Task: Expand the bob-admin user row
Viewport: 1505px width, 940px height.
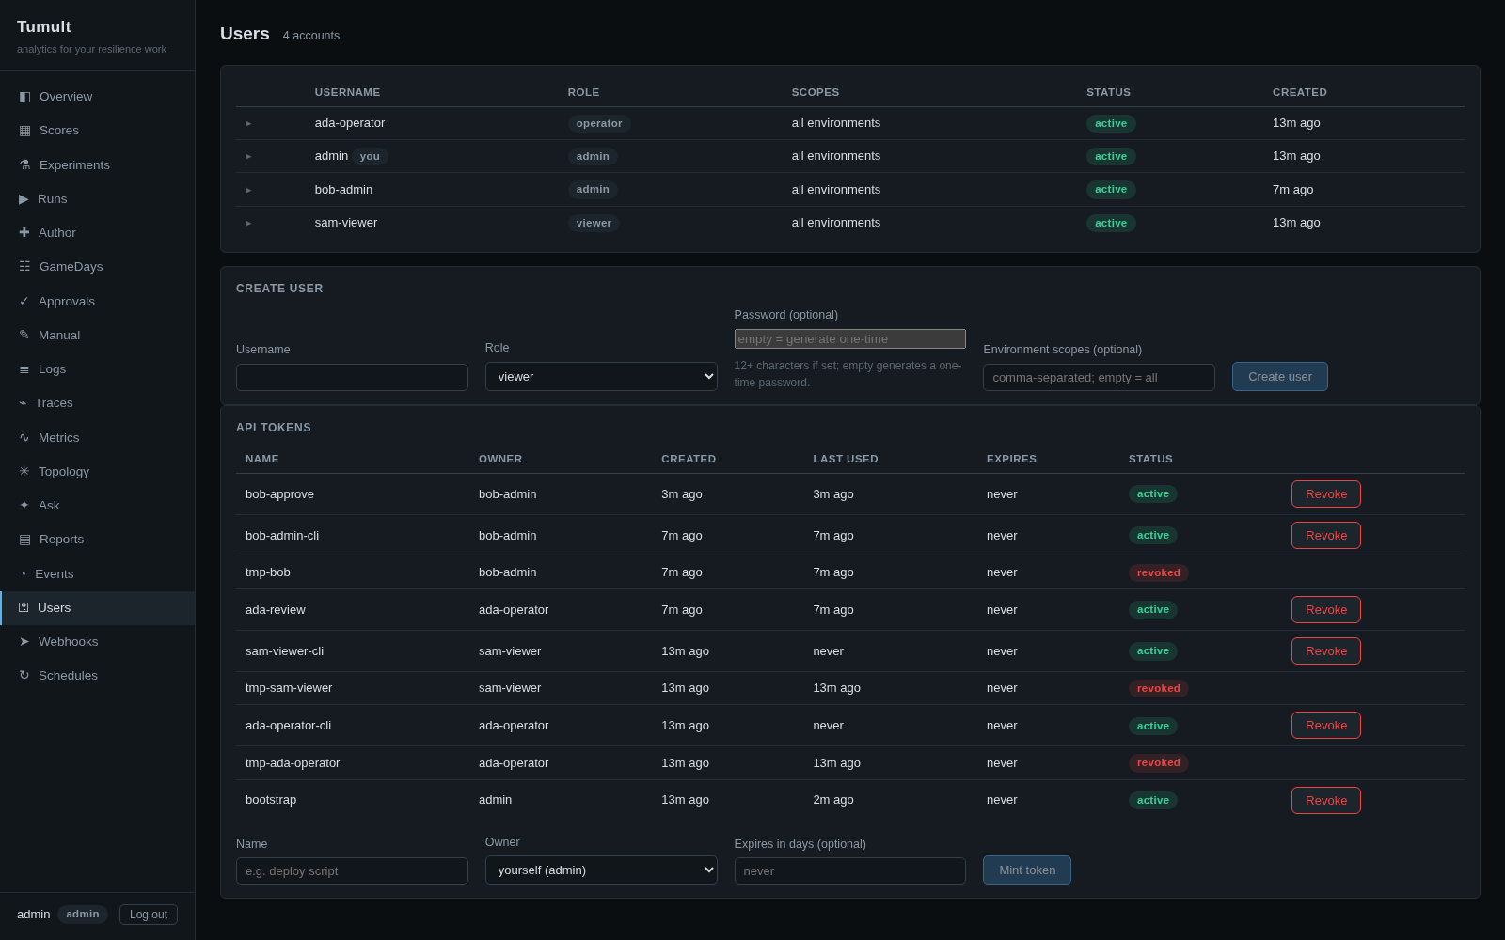Action: (x=248, y=190)
